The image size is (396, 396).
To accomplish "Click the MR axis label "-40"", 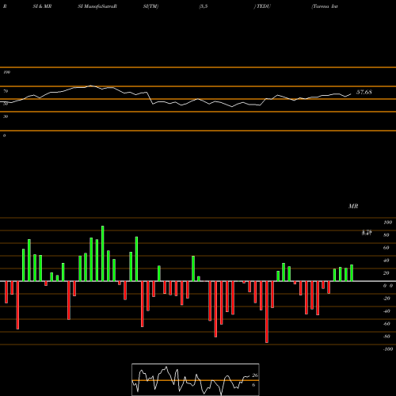I will pyautogui.click(x=386, y=311).
